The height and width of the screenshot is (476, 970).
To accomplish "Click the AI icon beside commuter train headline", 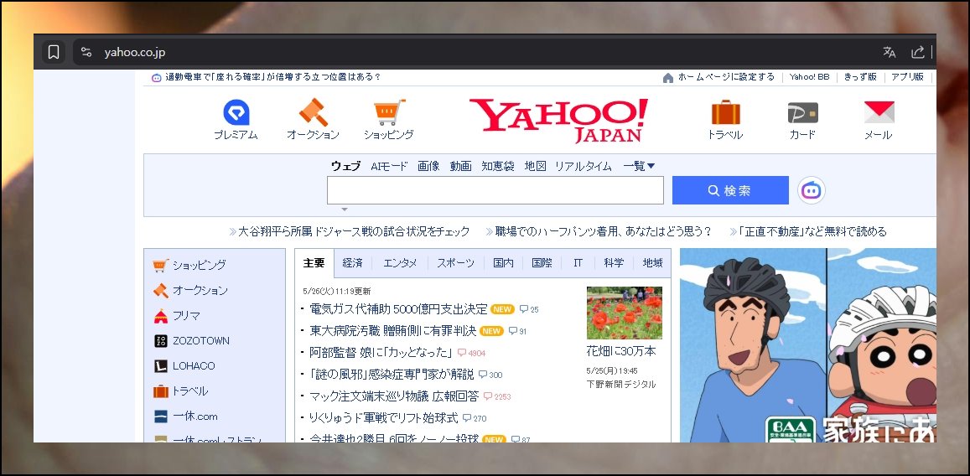I will [x=157, y=78].
